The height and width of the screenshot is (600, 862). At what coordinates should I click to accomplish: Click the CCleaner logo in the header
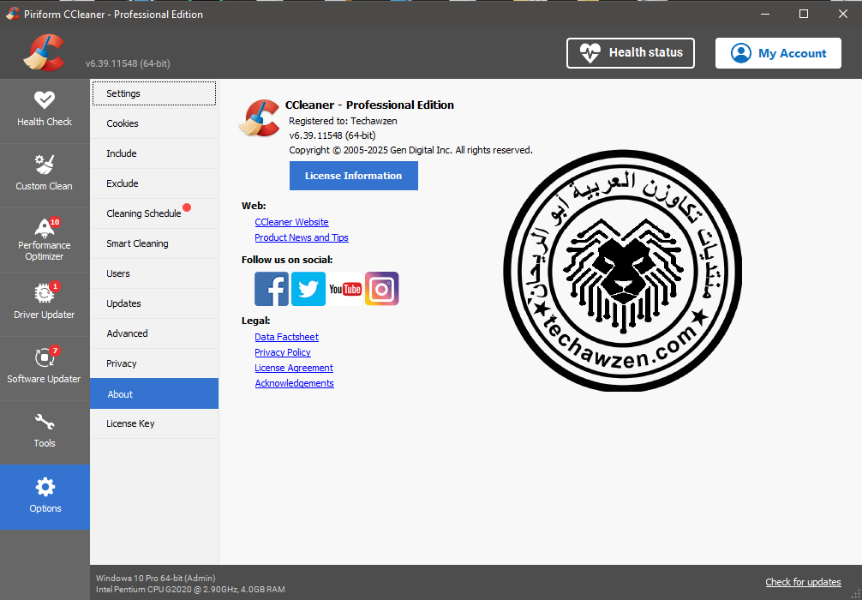pyautogui.click(x=44, y=53)
